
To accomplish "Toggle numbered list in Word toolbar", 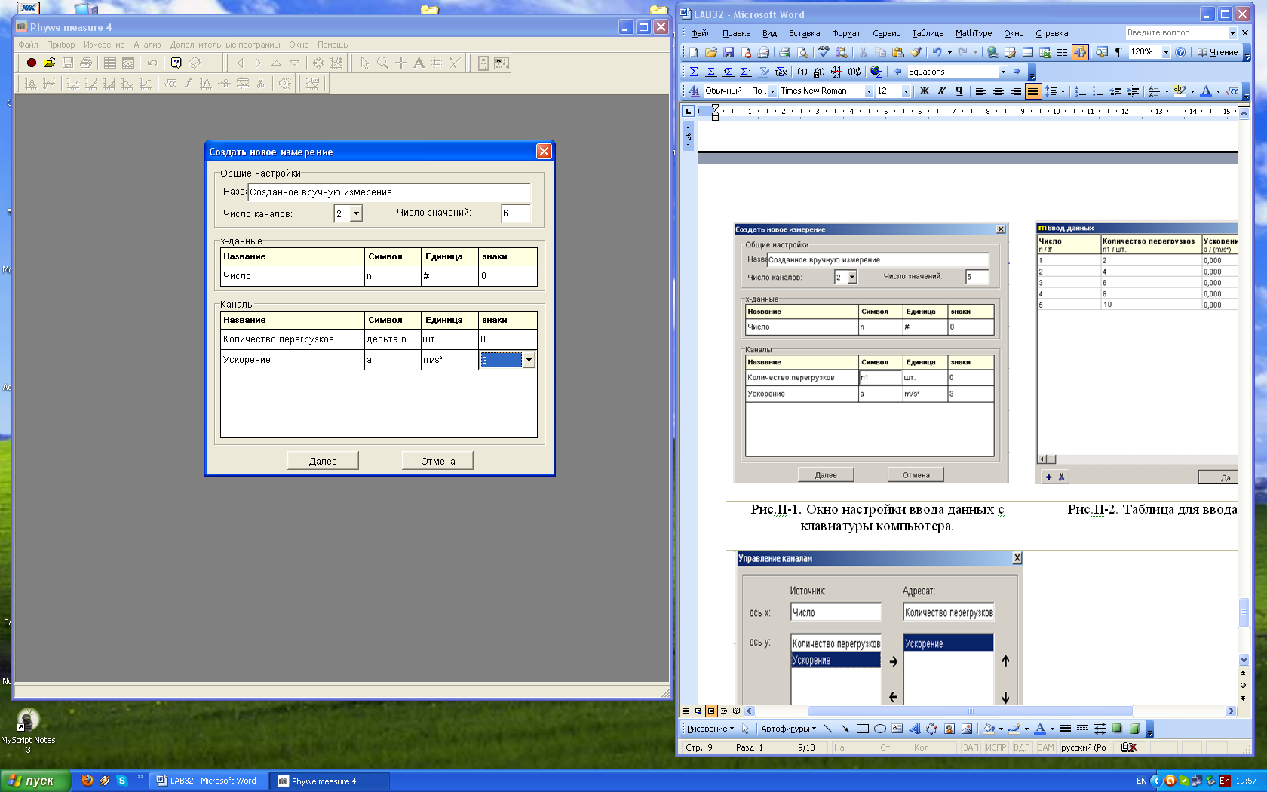I will coord(1080,91).
